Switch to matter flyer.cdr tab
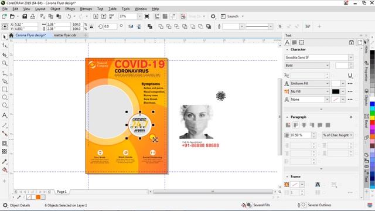 [x=65, y=35]
